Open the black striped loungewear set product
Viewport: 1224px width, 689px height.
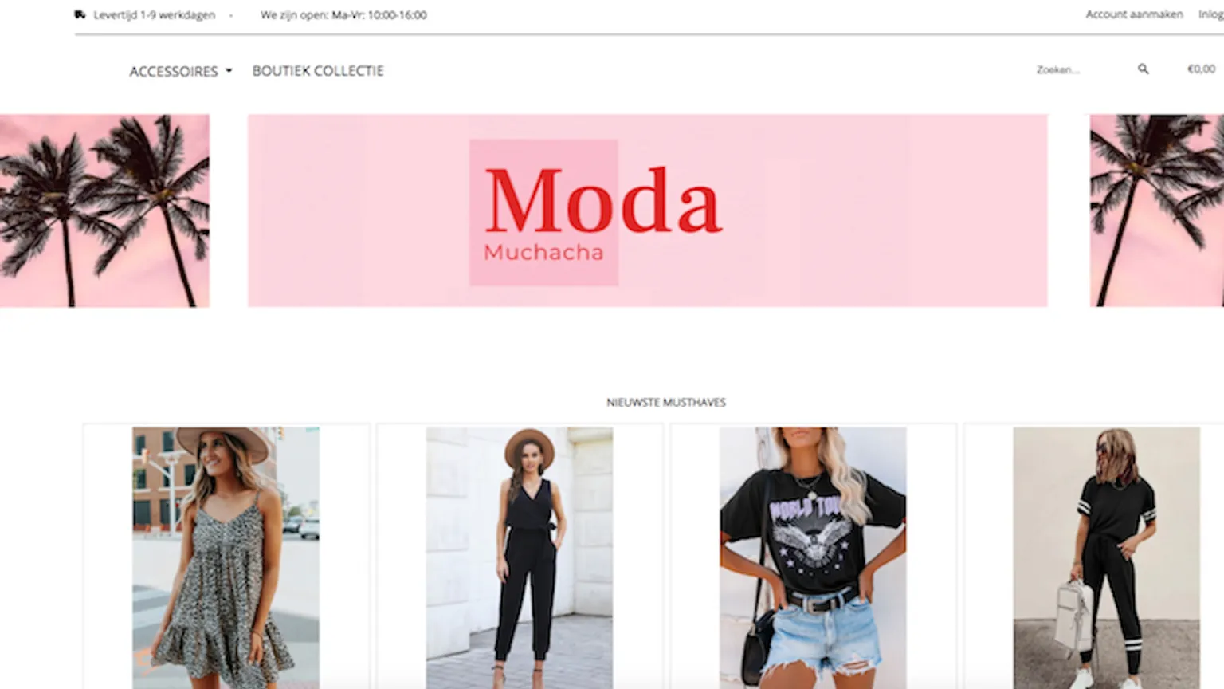tap(1106, 557)
